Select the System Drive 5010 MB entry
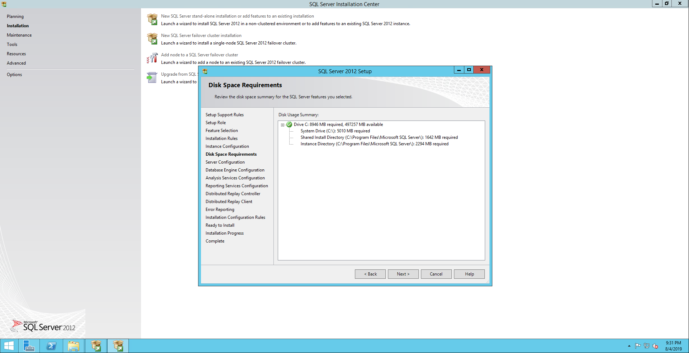This screenshot has height=353, width=689. pyautogui.click(x=335, y=131)
